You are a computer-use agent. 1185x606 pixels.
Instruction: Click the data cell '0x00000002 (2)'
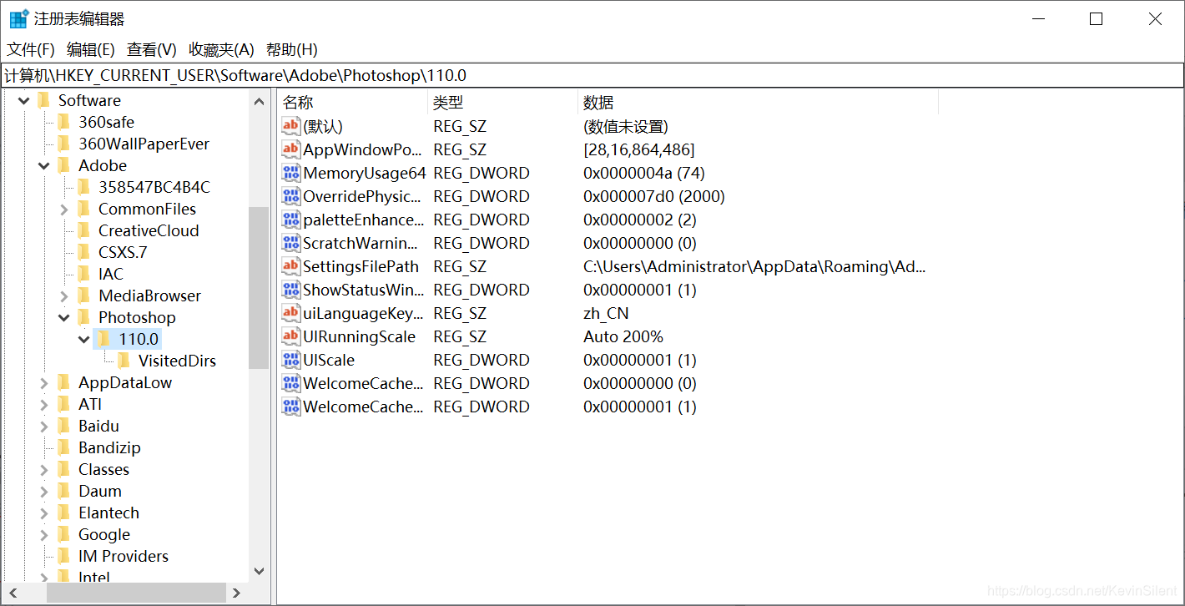click(640, 220)
